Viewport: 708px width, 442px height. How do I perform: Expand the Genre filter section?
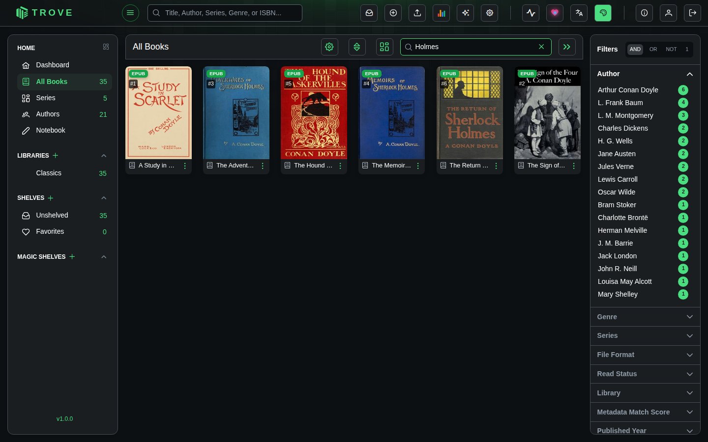645,317
